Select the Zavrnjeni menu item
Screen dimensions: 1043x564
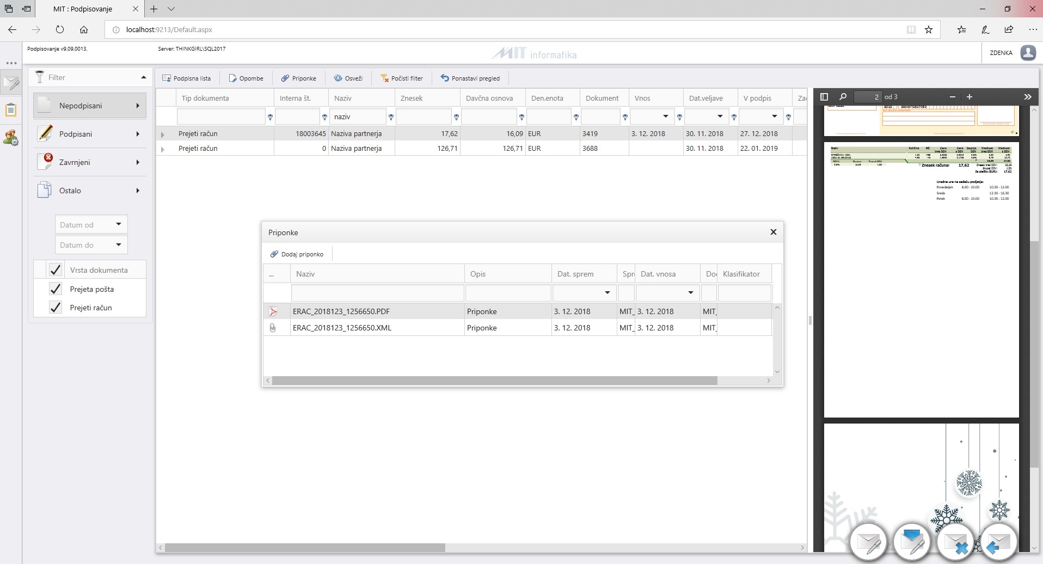pyautogui.click(x=90, y=162)
